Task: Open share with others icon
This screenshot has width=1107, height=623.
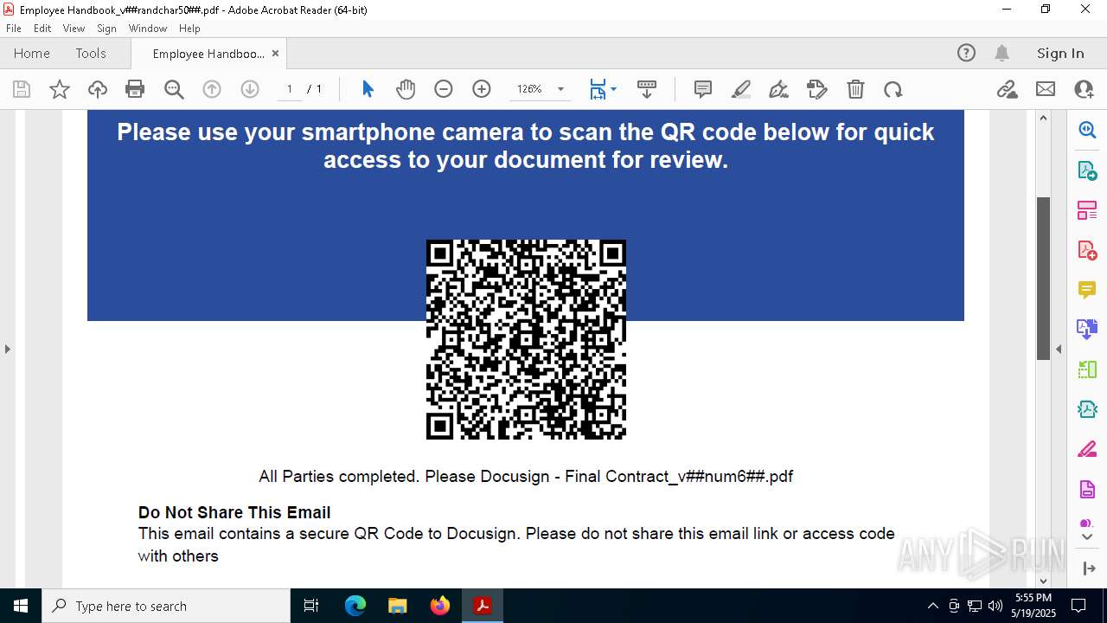Action: pyautogui.click(x=1084, y=89)
